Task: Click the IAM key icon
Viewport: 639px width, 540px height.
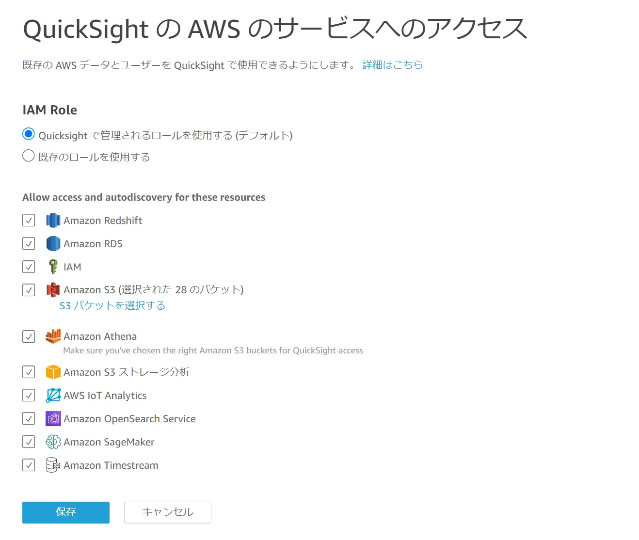Action: point(53,267)
